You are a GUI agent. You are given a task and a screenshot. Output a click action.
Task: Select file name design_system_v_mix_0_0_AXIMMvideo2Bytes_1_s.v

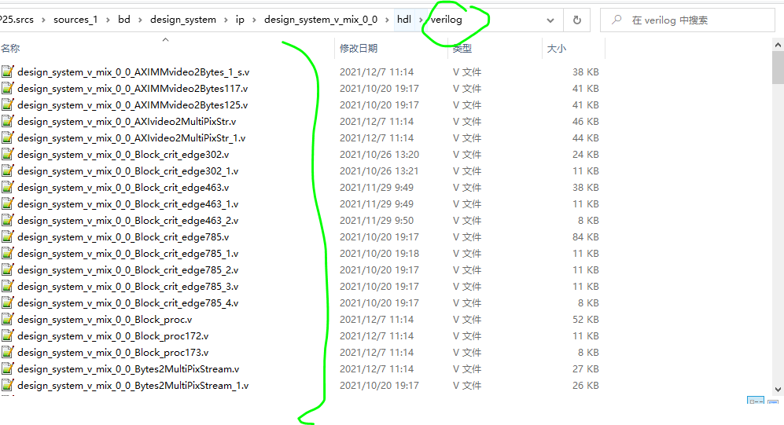134,72
